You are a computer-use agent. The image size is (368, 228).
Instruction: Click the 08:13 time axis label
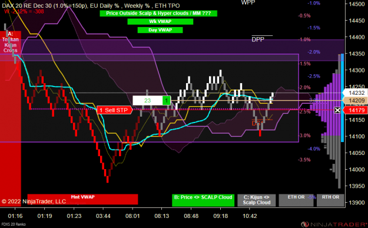tap(162, 216)
